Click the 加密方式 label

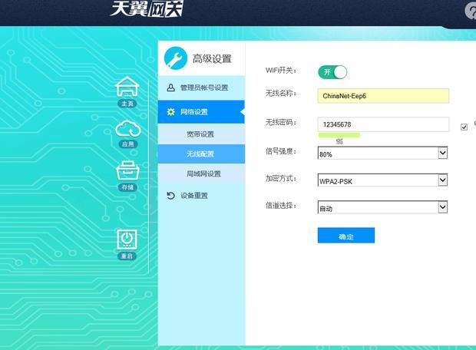(281, 178)
